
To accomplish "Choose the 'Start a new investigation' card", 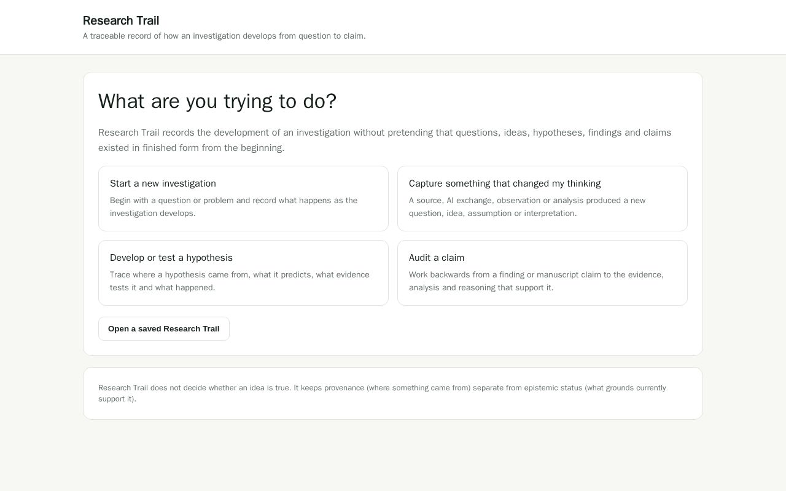I will pos(243,198).
